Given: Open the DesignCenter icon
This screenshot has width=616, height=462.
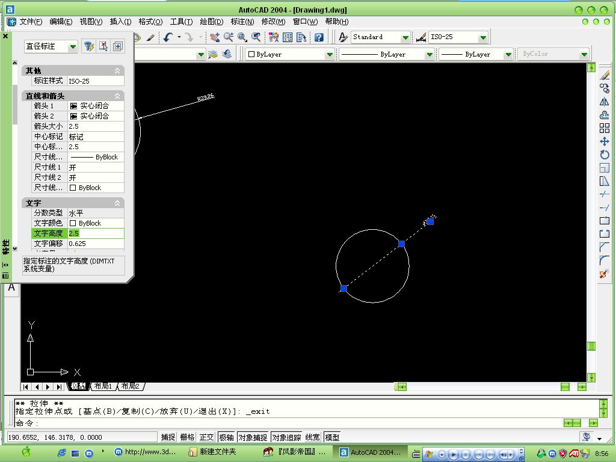Looking at the screenshot, I should (288, 37).
